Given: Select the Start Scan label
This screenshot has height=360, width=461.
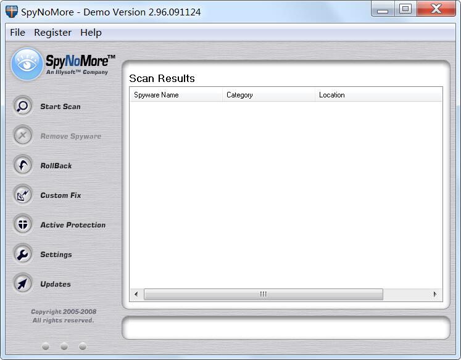Looking at the screenshot, I should (60, 107).
